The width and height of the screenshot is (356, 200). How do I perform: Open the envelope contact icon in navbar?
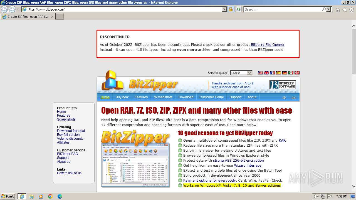(293, 97)
